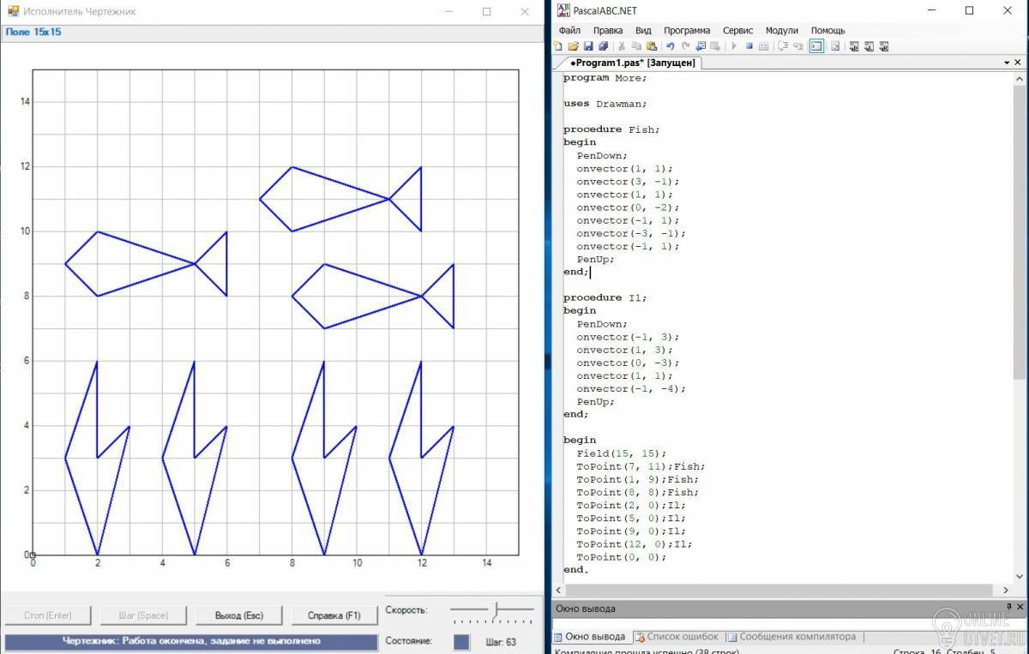1029x654 pixels.
Task: Open the Программа menu
Action: pos(686,30)
